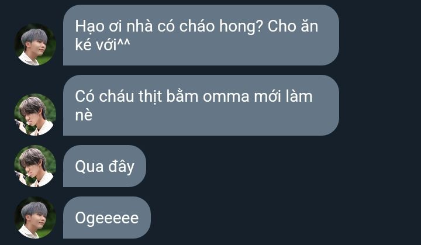Open gray-haired avatar beside "Hạo ơi" message
Image resolution: width=421 pixels, height=245 pixels.
pyautogui.click(x=35, y=44)
